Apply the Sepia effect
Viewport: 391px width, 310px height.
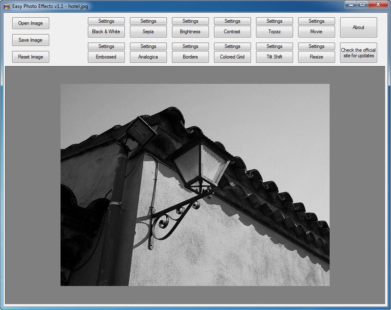(x=148, y=32)
